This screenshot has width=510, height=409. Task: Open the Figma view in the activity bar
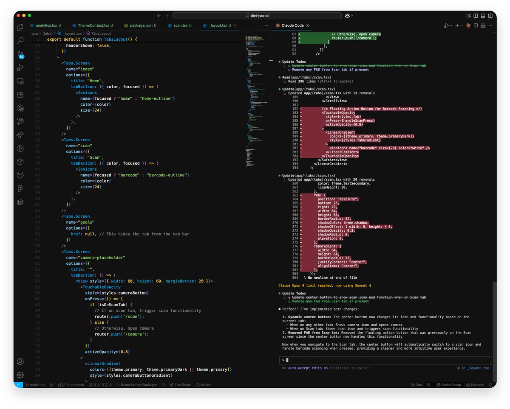point(20,189)
